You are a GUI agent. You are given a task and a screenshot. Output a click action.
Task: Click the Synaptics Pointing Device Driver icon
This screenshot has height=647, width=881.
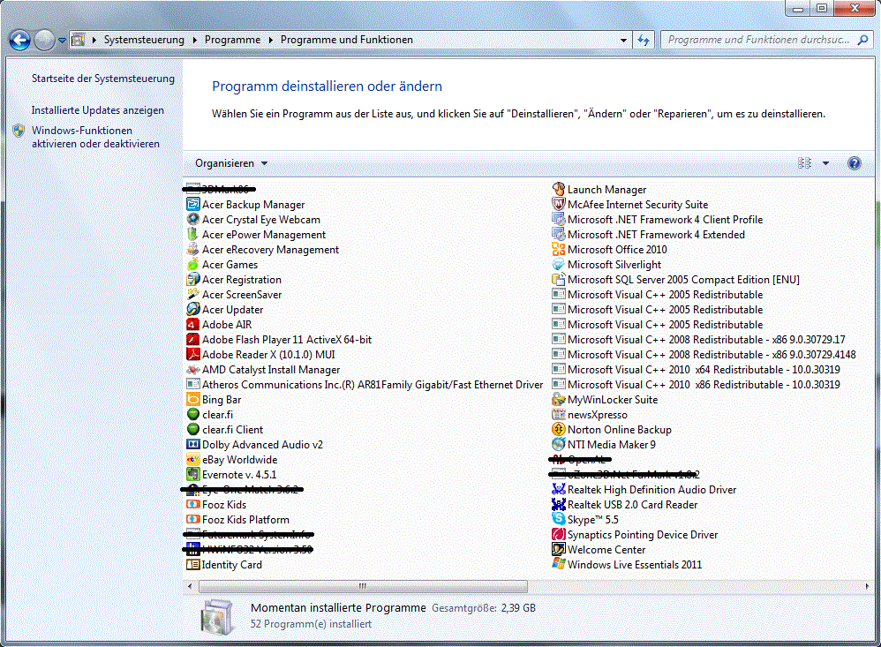click(559, 535)
